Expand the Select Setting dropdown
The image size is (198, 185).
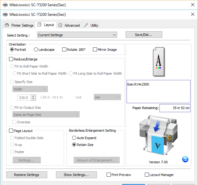pyautogui.click(x=77, y=35)
